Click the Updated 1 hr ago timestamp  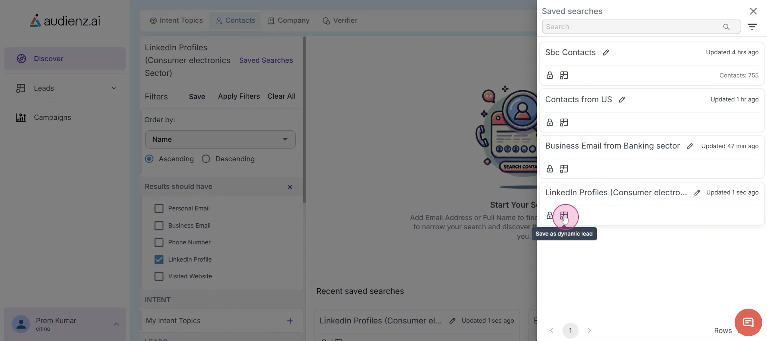coord(735,99)
